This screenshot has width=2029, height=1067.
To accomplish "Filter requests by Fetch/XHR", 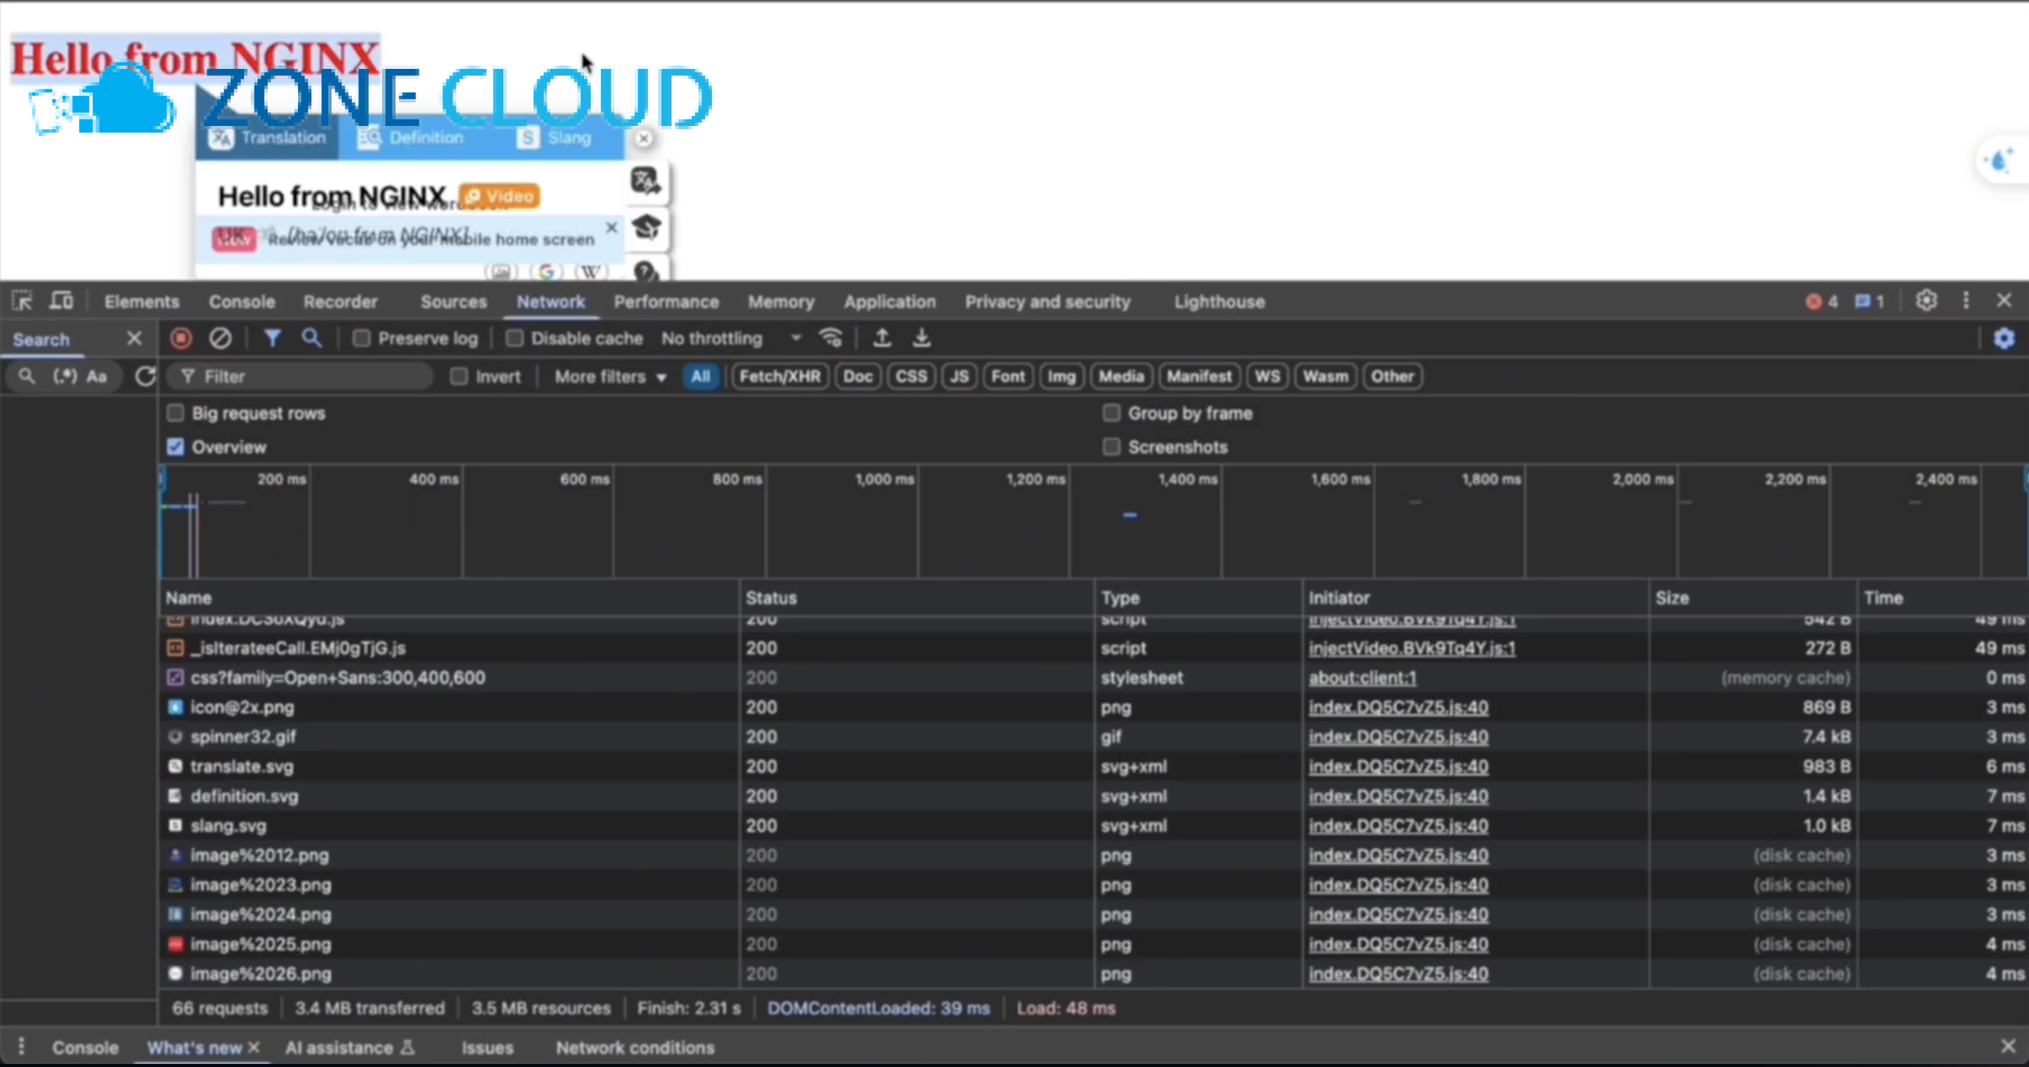I will [x=780, y=376].
